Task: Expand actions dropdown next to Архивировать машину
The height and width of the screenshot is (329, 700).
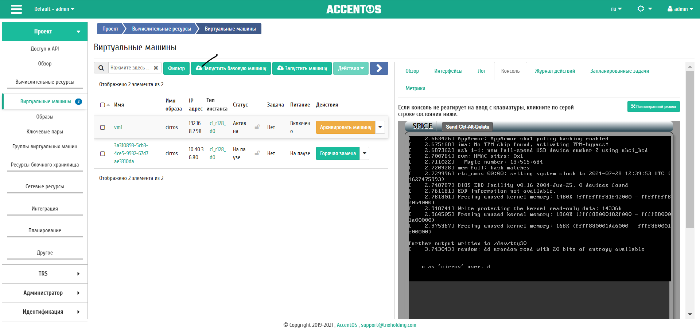Action: point(380,127)
